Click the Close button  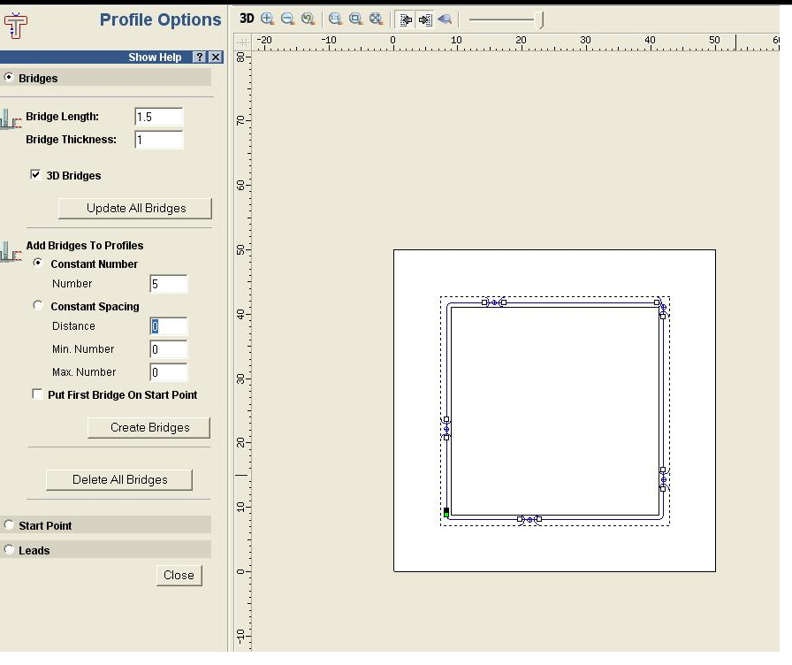179,575
